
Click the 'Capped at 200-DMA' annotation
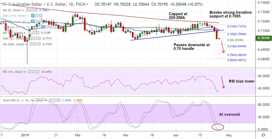point(178,16)
